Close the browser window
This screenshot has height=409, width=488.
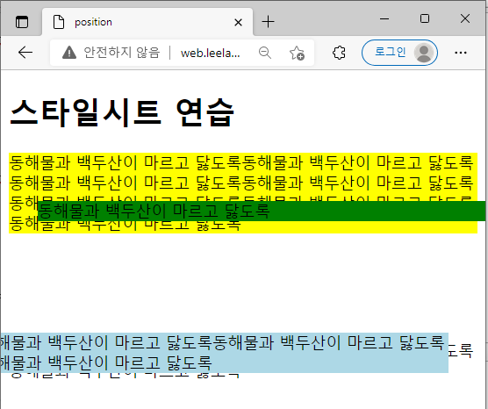pyautogui.click(x=465, y=18)
